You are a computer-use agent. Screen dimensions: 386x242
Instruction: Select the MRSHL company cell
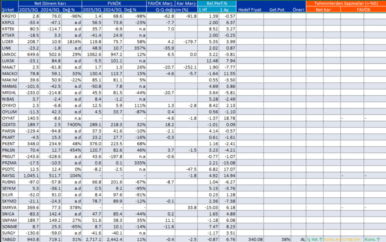pyautogui.click(x=9, y=93)
